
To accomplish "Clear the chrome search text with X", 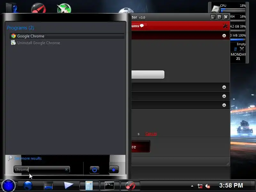I will pos(66,170).
